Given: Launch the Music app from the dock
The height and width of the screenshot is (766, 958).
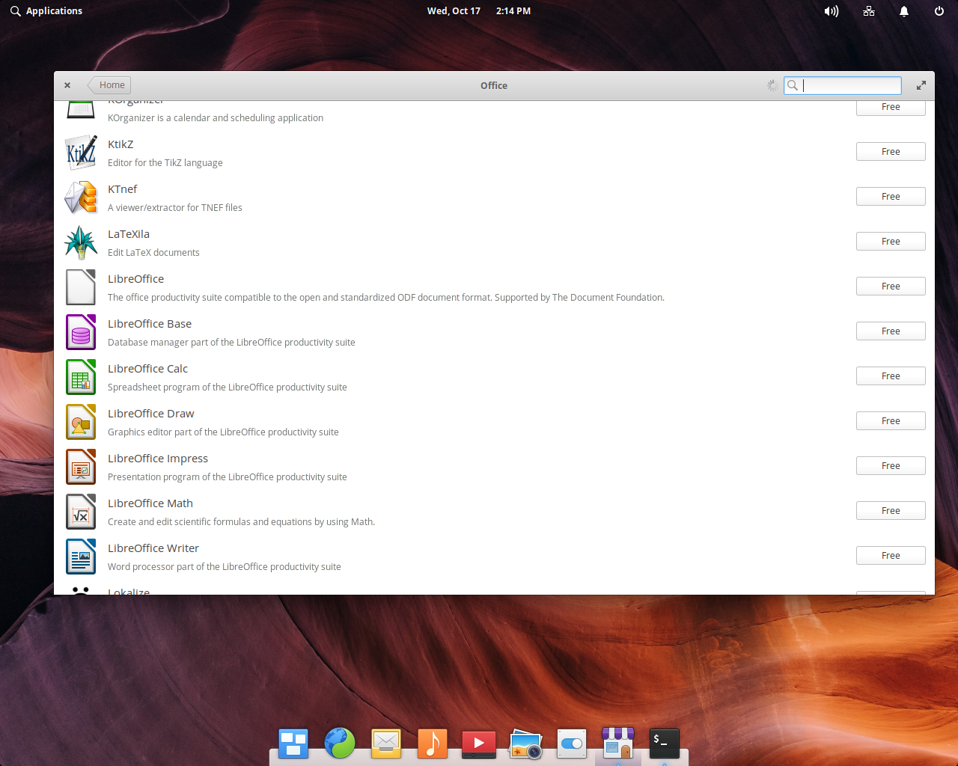Looking at the screenshot, I should pyautogui.click(x=433, y=744).
